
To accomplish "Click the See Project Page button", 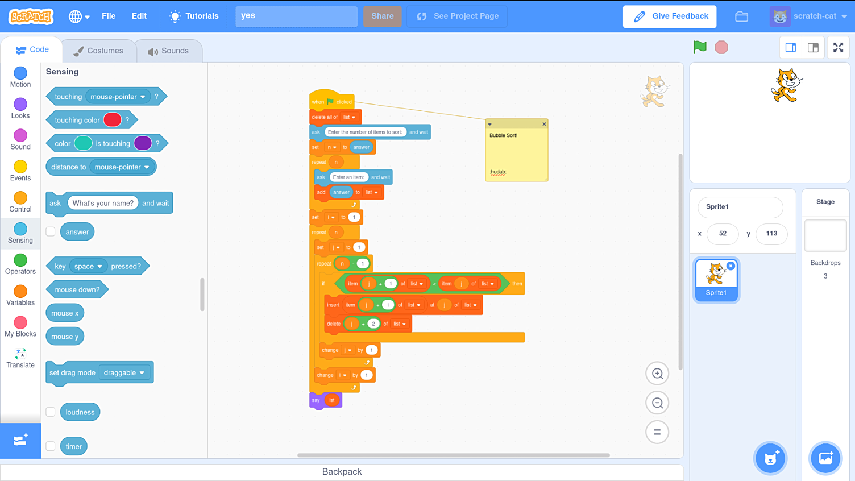I will click(x=457, y=16).
